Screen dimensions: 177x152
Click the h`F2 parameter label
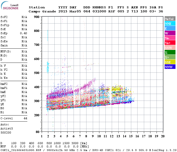point(4,70)
